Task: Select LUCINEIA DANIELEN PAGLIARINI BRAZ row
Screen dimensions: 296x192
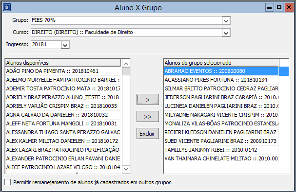Action: (221, 106)
